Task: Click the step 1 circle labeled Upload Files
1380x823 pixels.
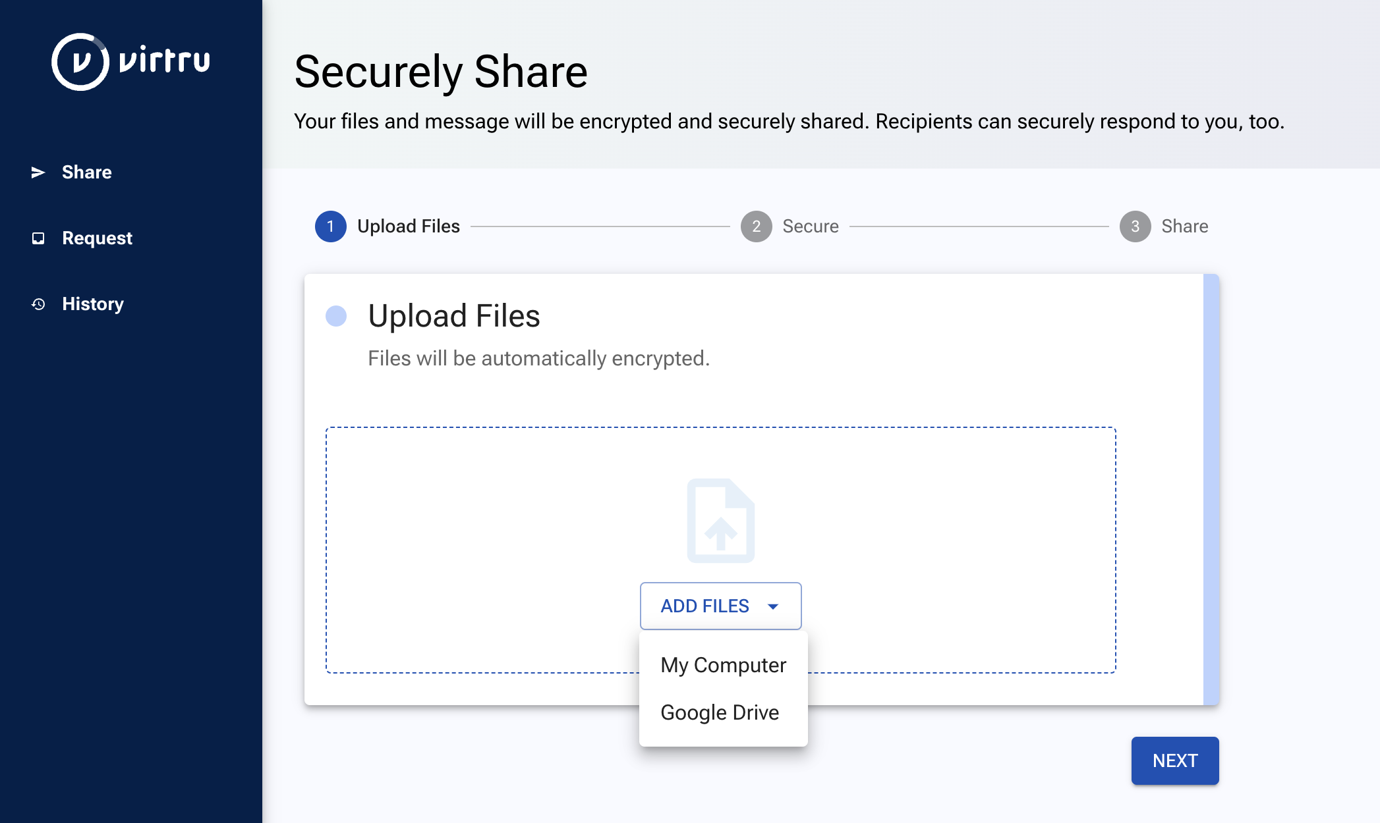Action: [x=331, y=226]
